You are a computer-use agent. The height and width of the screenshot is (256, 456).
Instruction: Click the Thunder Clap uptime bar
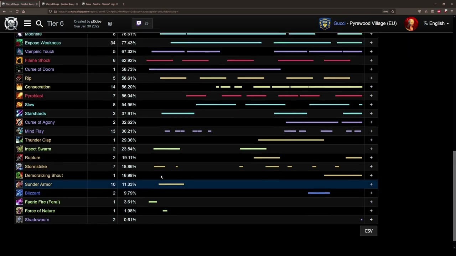[291, 140]
